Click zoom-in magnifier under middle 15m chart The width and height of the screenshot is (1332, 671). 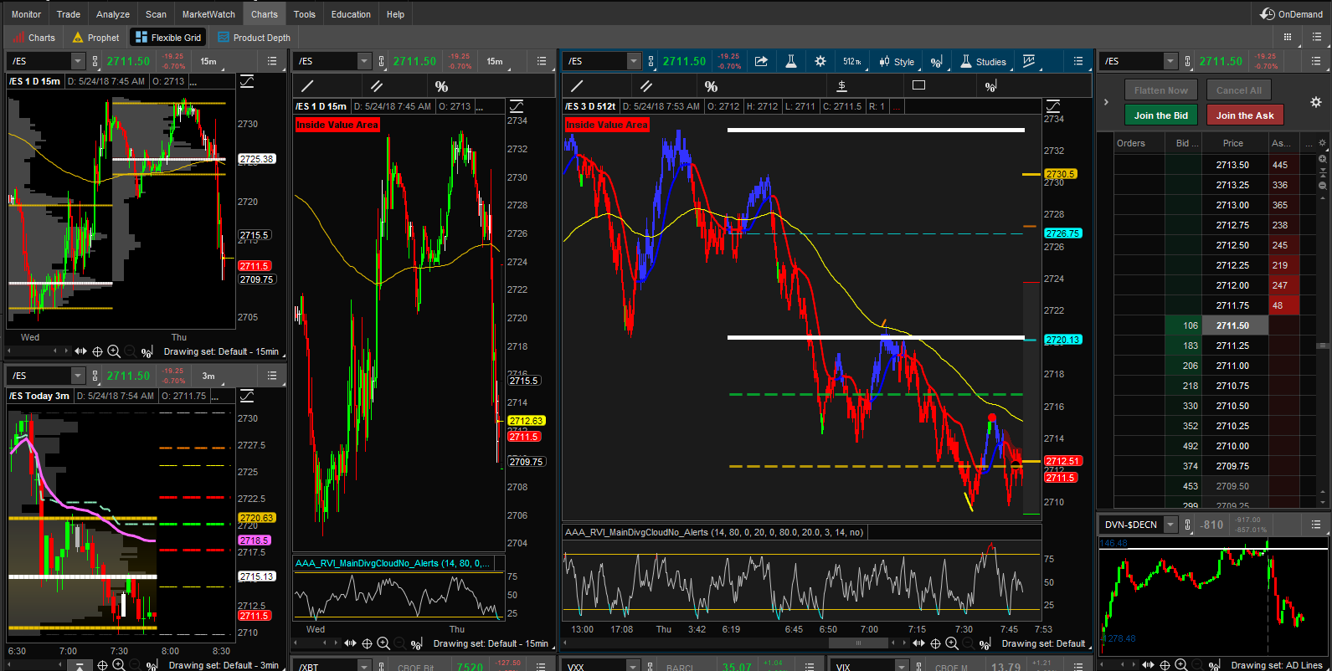pyautogui.click(x=383, y=643)
